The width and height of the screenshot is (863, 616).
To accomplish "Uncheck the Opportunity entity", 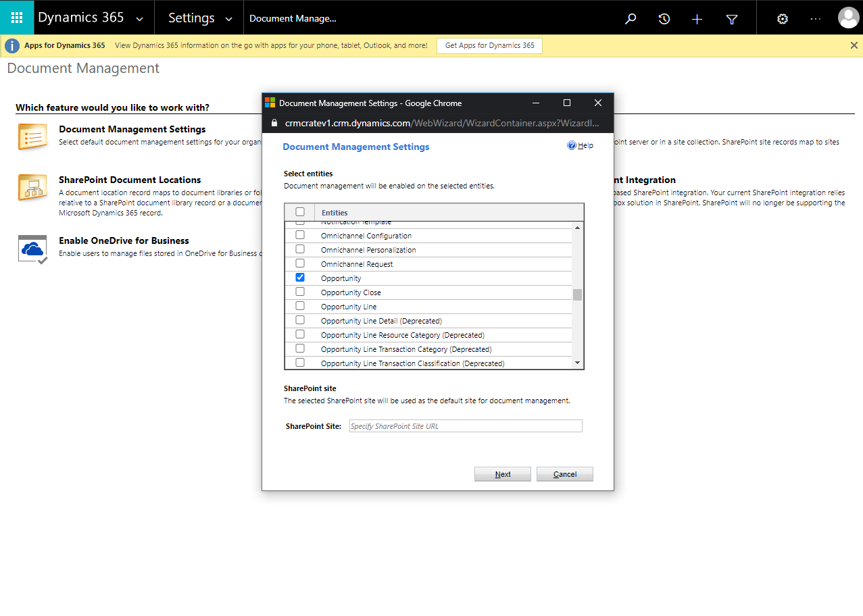I will pos(299,277).
